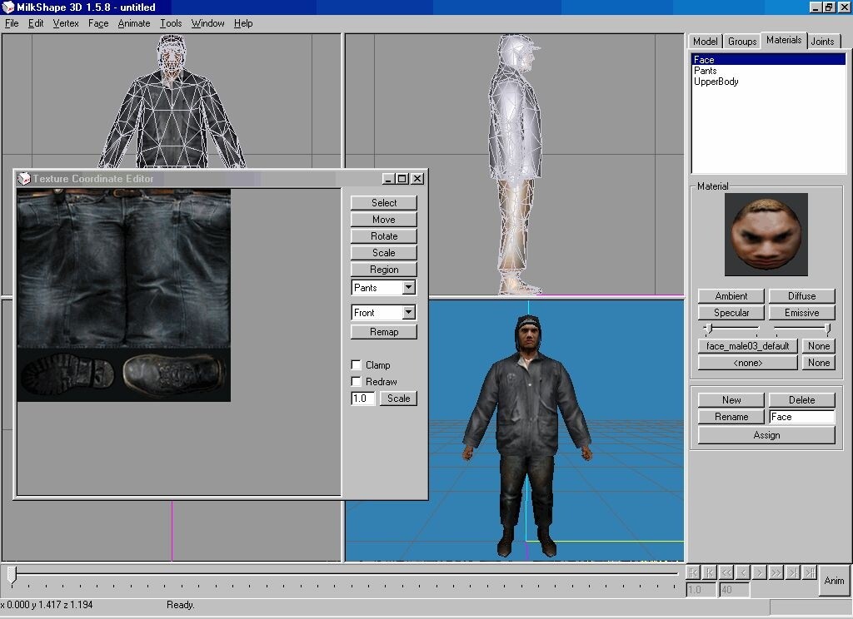This screenshot has width=853, height=619.
Task: Open the Front view dropdown
Action: click(x=407, y=312)
